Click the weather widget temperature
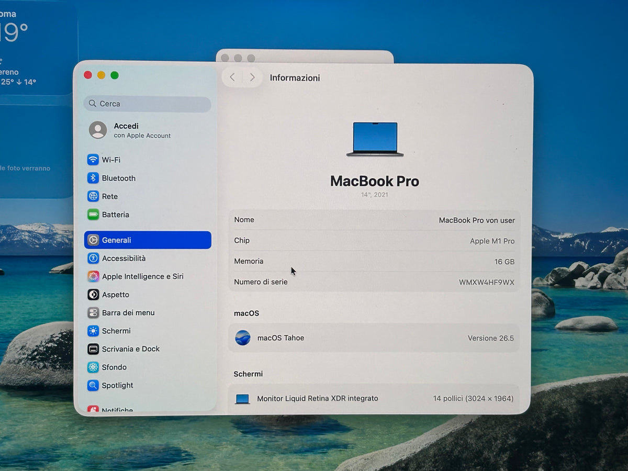The height and width of the screenshot is (471, 628). click(14, 33)
